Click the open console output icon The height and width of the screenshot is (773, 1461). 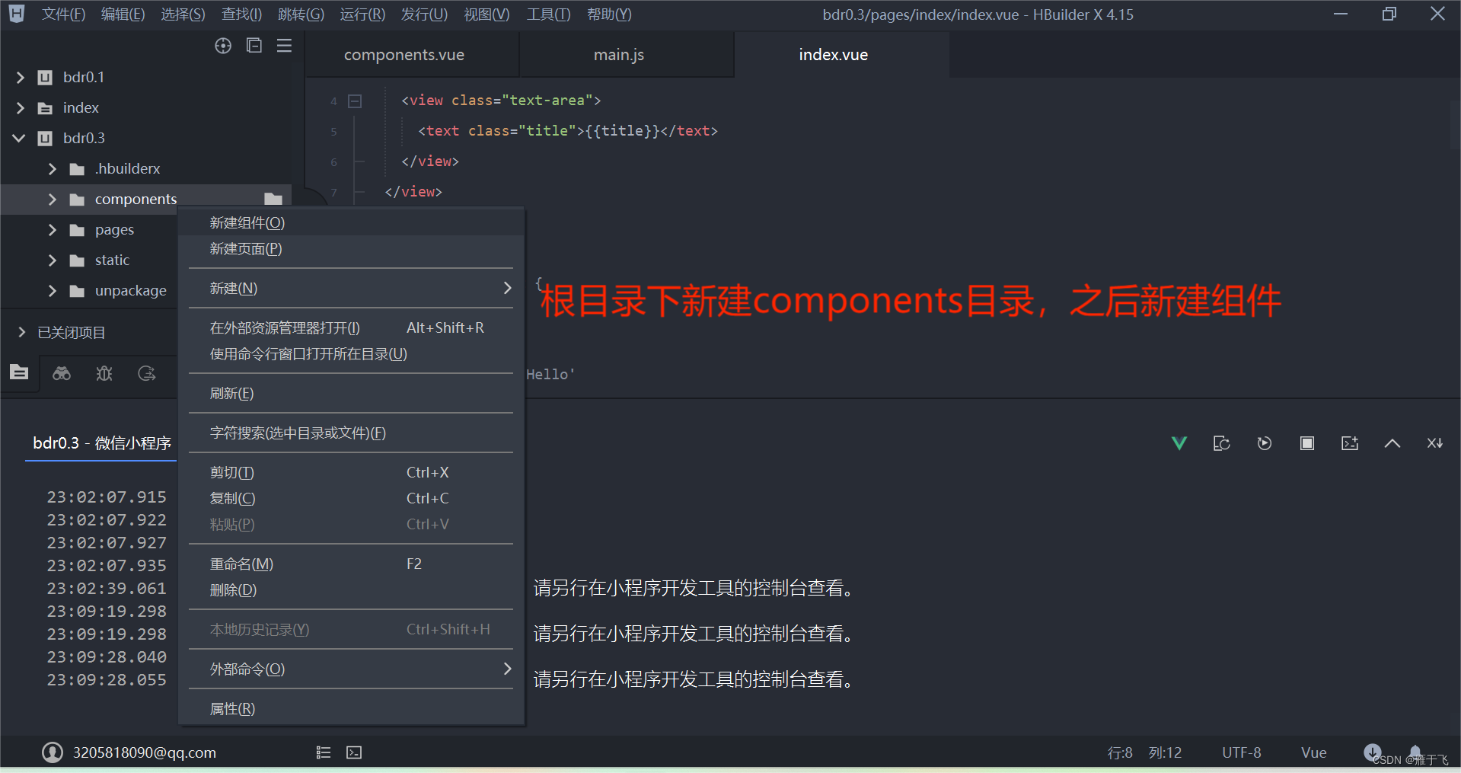(1222, 443)
